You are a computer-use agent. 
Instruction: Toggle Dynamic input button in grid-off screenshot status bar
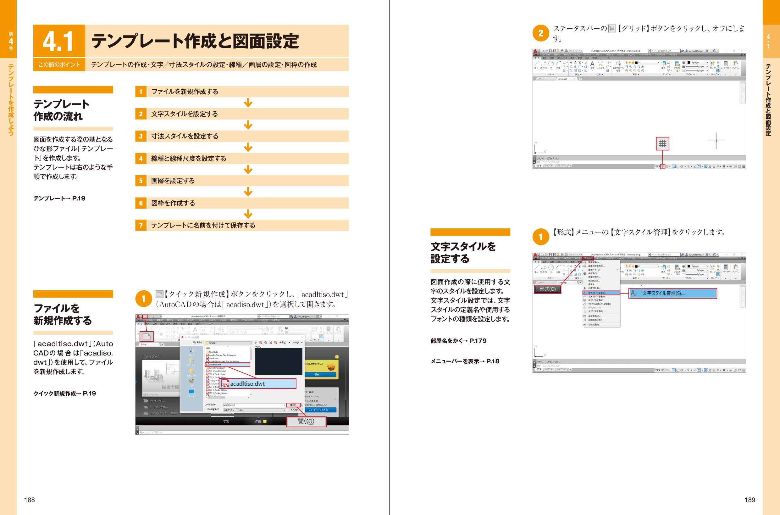(x=674, y=166)
